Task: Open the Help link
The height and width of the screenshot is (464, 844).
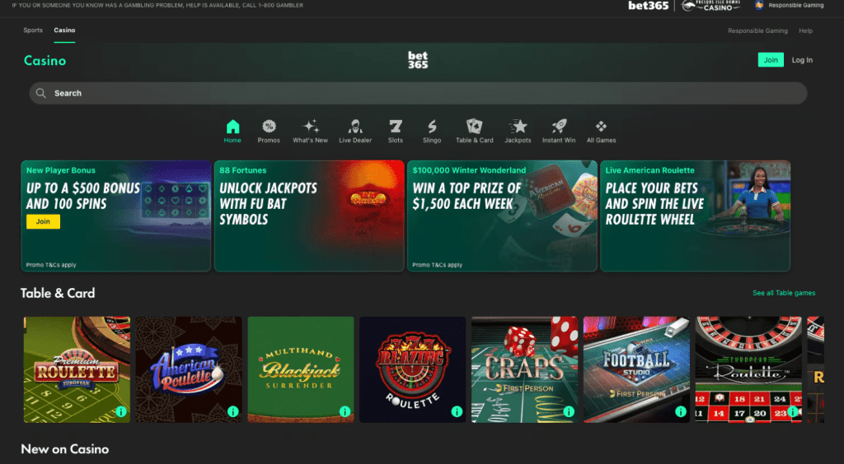Action: click(x=805, y=30)
